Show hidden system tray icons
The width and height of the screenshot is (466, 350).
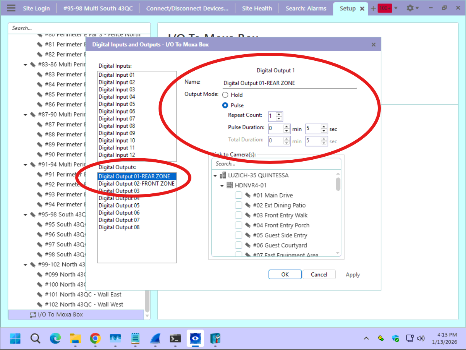[366, 338]
